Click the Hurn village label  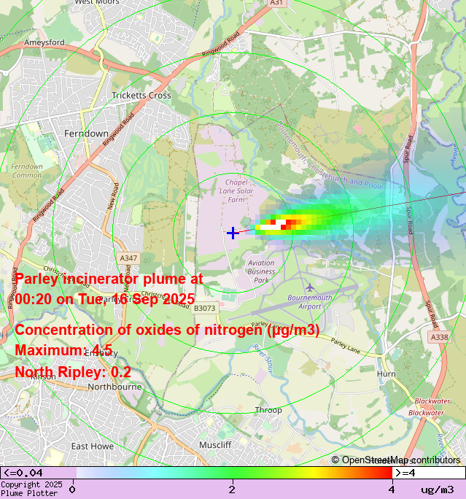pyautogui.click(x=387, y=374)
